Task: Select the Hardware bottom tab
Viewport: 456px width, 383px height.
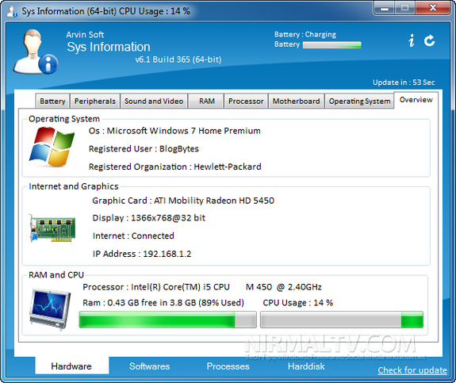Action: 71,366
